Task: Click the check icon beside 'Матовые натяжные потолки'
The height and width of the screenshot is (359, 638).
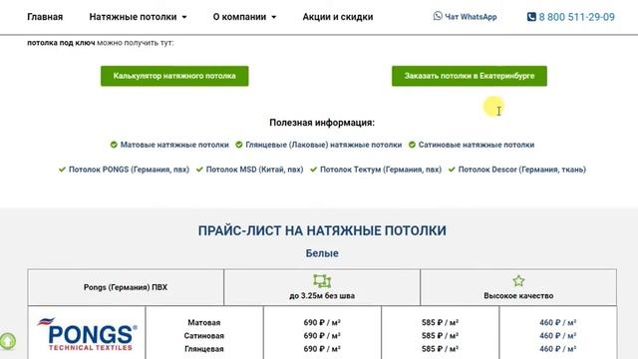Action: (114, 145)
